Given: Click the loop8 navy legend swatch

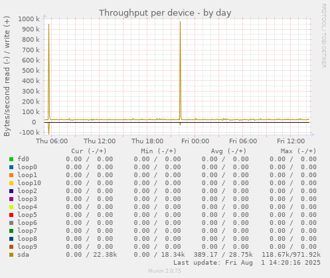Looking at the screenshot, I should tap(11, 239).
